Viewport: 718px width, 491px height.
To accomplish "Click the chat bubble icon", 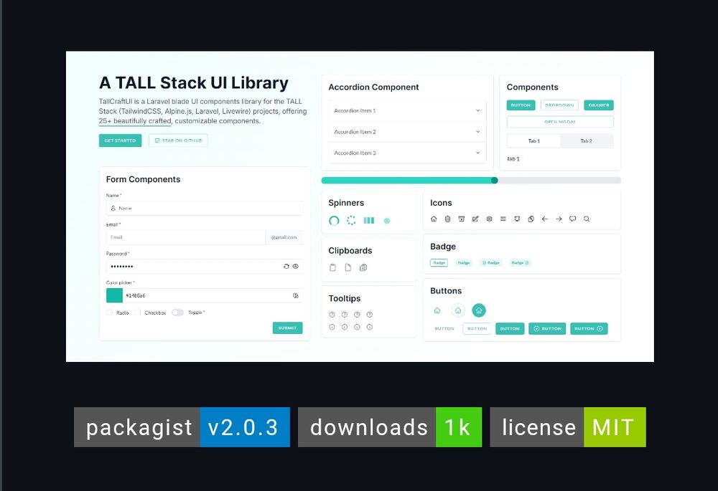I will click(572, 219).
